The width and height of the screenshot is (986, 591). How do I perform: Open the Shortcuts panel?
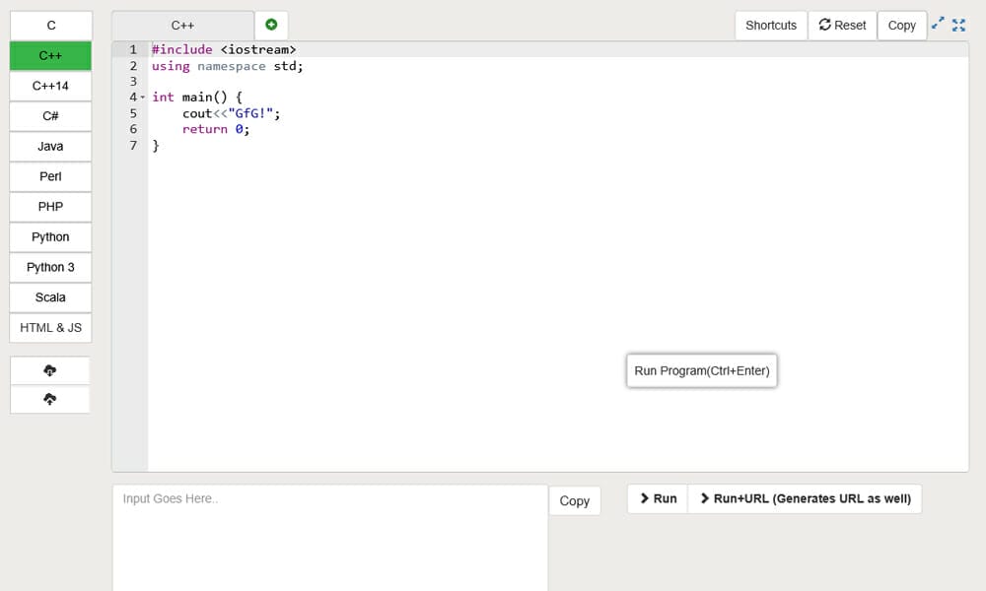(770, 25)
